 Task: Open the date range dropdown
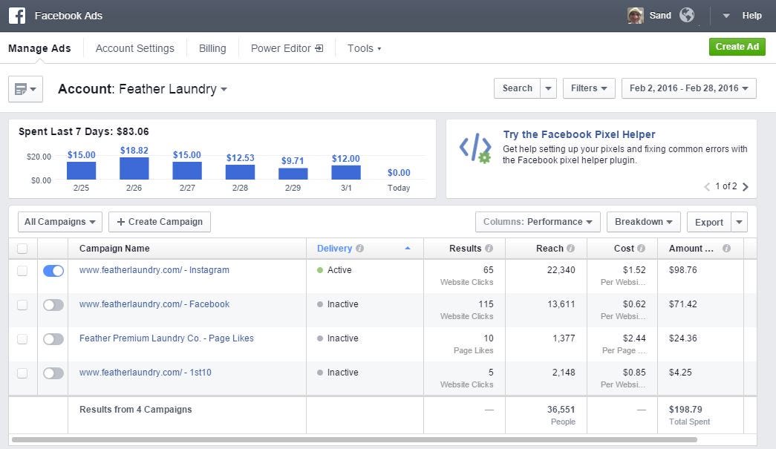tap(688, 88)
